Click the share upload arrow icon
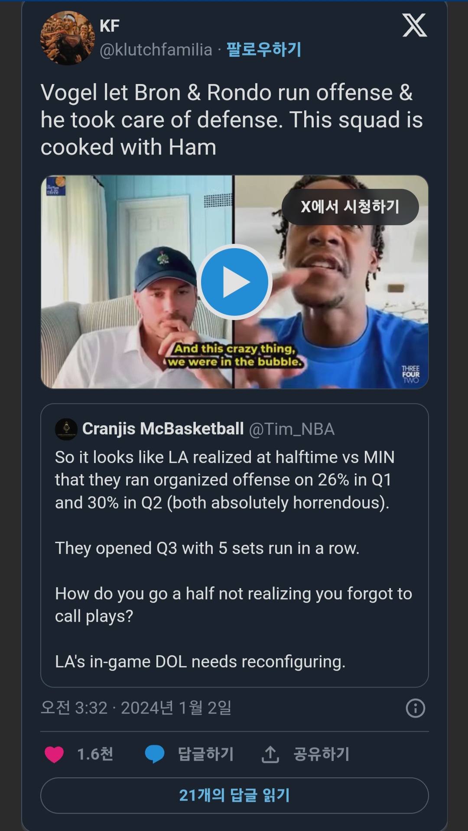Screen dimensions: 468x831 270,754
